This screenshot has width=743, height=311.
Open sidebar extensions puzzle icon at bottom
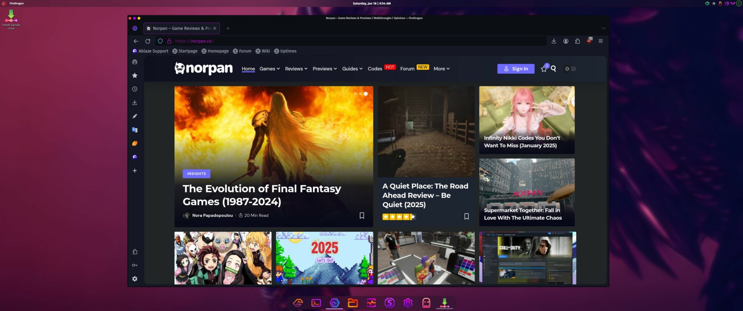tap(135, 252)
